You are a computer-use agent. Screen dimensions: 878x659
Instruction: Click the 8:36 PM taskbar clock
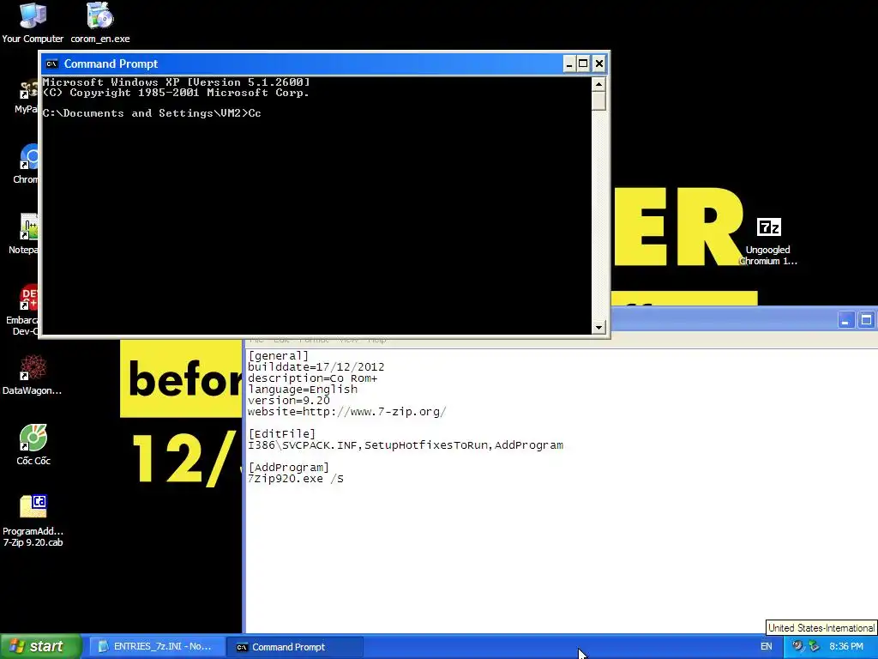[846, 647]
